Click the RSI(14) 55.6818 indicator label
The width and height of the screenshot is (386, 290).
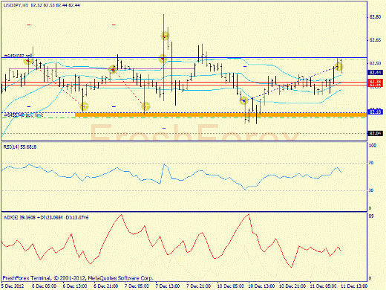pos(20,147)
